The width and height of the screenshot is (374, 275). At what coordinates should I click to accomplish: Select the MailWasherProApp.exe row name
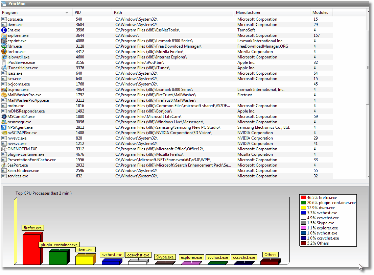(x=28, y=100)
